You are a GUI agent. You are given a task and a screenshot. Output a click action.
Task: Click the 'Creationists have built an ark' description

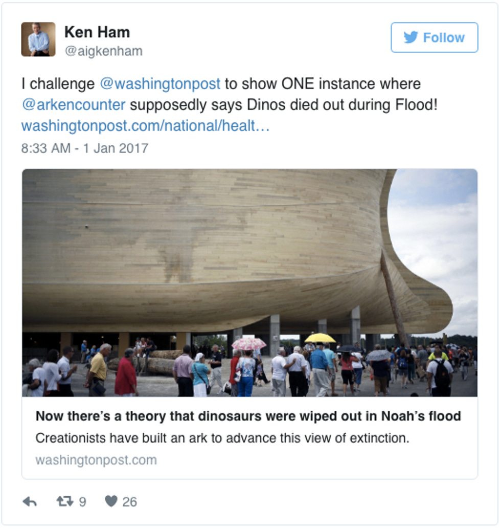(222, 438)
